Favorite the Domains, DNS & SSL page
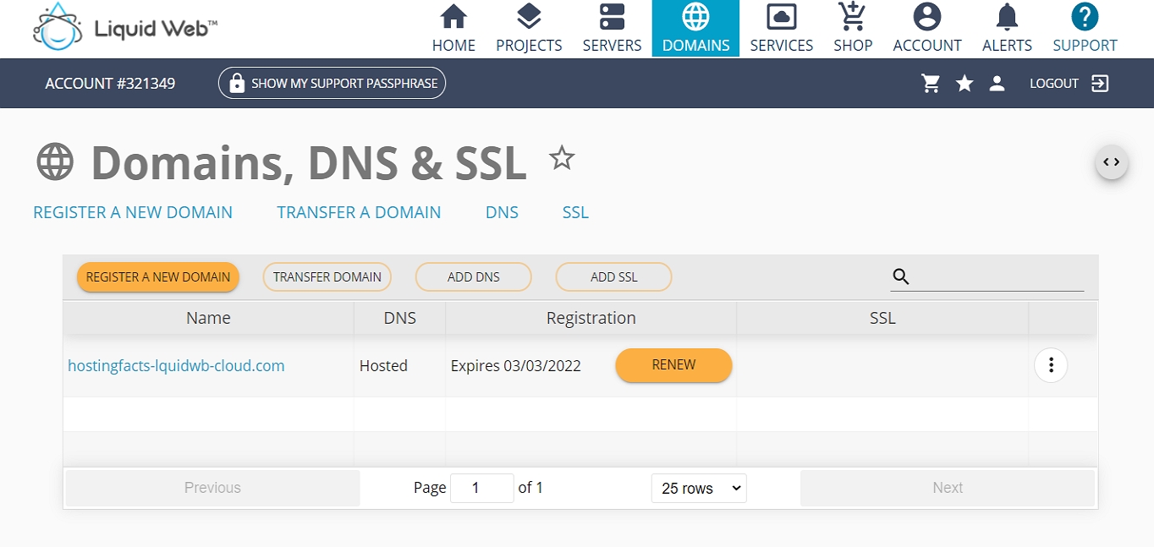Viewport: 1154px width, 547px height. pyautogui.click(x=562, y=157)
